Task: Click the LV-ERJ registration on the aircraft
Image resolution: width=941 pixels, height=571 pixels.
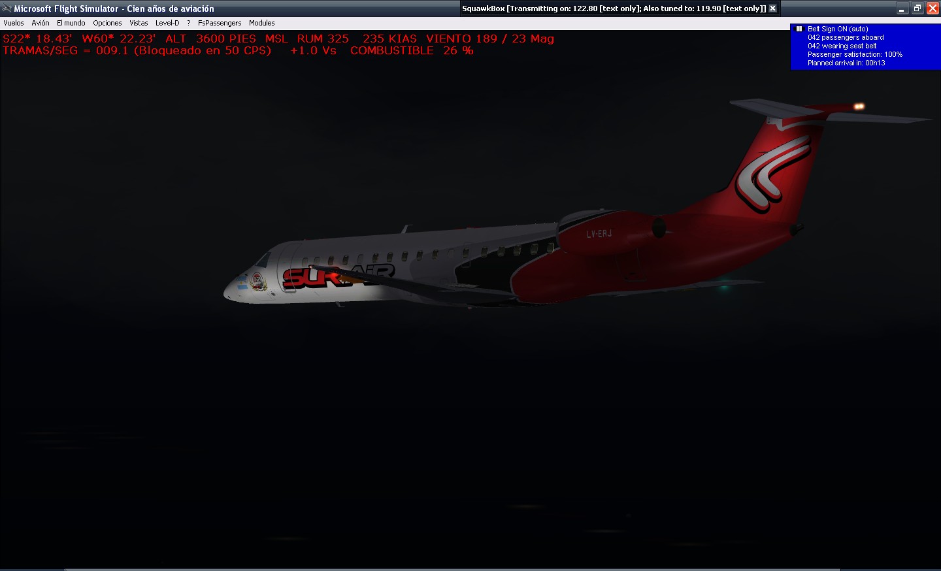Action: click(599, 233)
